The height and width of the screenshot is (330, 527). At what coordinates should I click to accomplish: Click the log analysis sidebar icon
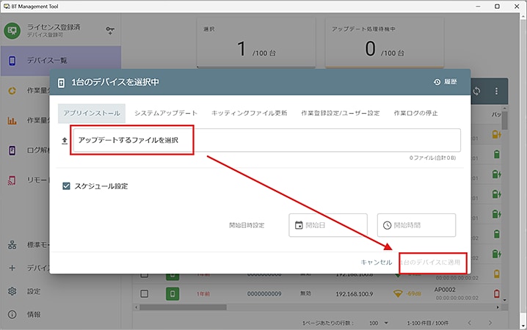[12, 150]
